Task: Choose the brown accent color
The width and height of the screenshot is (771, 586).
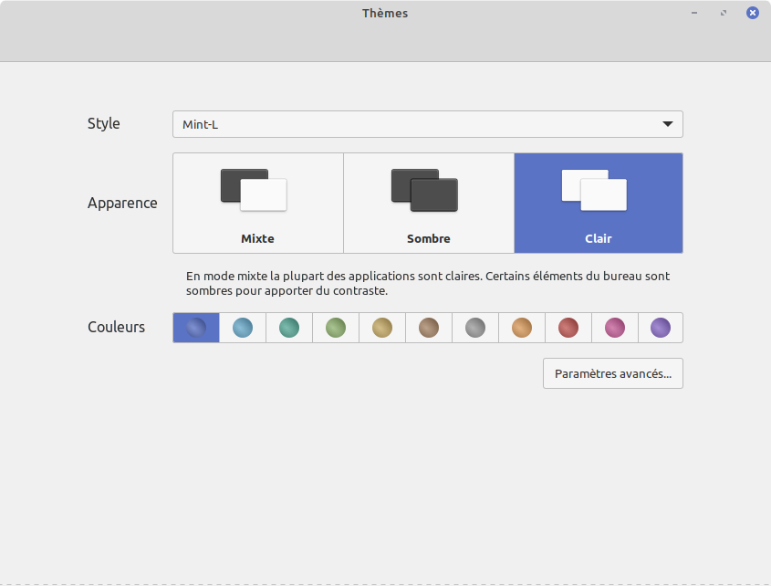Action: click(429, 328)
